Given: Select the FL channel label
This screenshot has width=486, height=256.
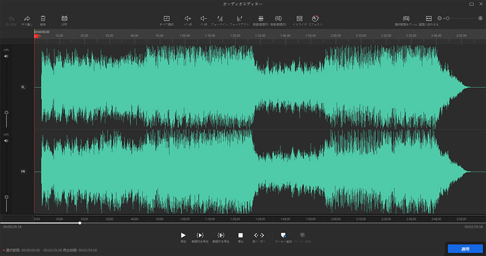Looking at the screenshot, I should [x=23, y=87].
